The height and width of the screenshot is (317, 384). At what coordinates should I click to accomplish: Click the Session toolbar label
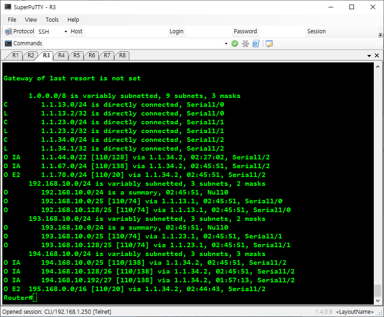tap(317, 31)
